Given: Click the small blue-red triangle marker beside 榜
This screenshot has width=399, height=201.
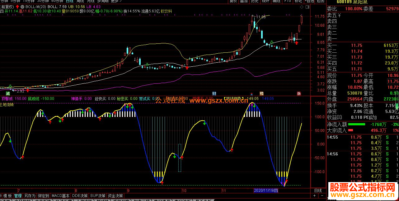Looking at the screenshot, I should [x=251, y=93].
